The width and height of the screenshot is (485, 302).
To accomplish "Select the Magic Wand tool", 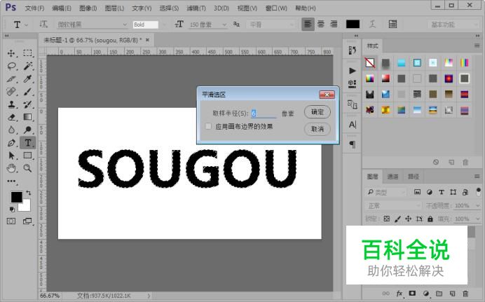I will pos(27,66).
